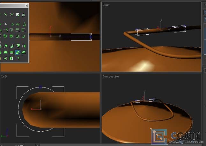Select Create CV Curve on Surface tool
Viewport: 206px width, 146px height.
click(x=5, y=36)
